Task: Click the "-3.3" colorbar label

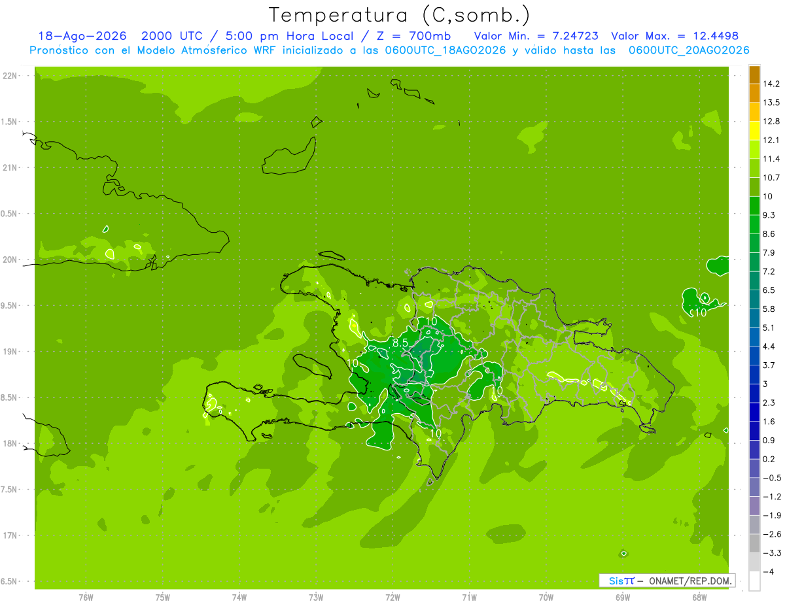Action: [x=771, y=552]
